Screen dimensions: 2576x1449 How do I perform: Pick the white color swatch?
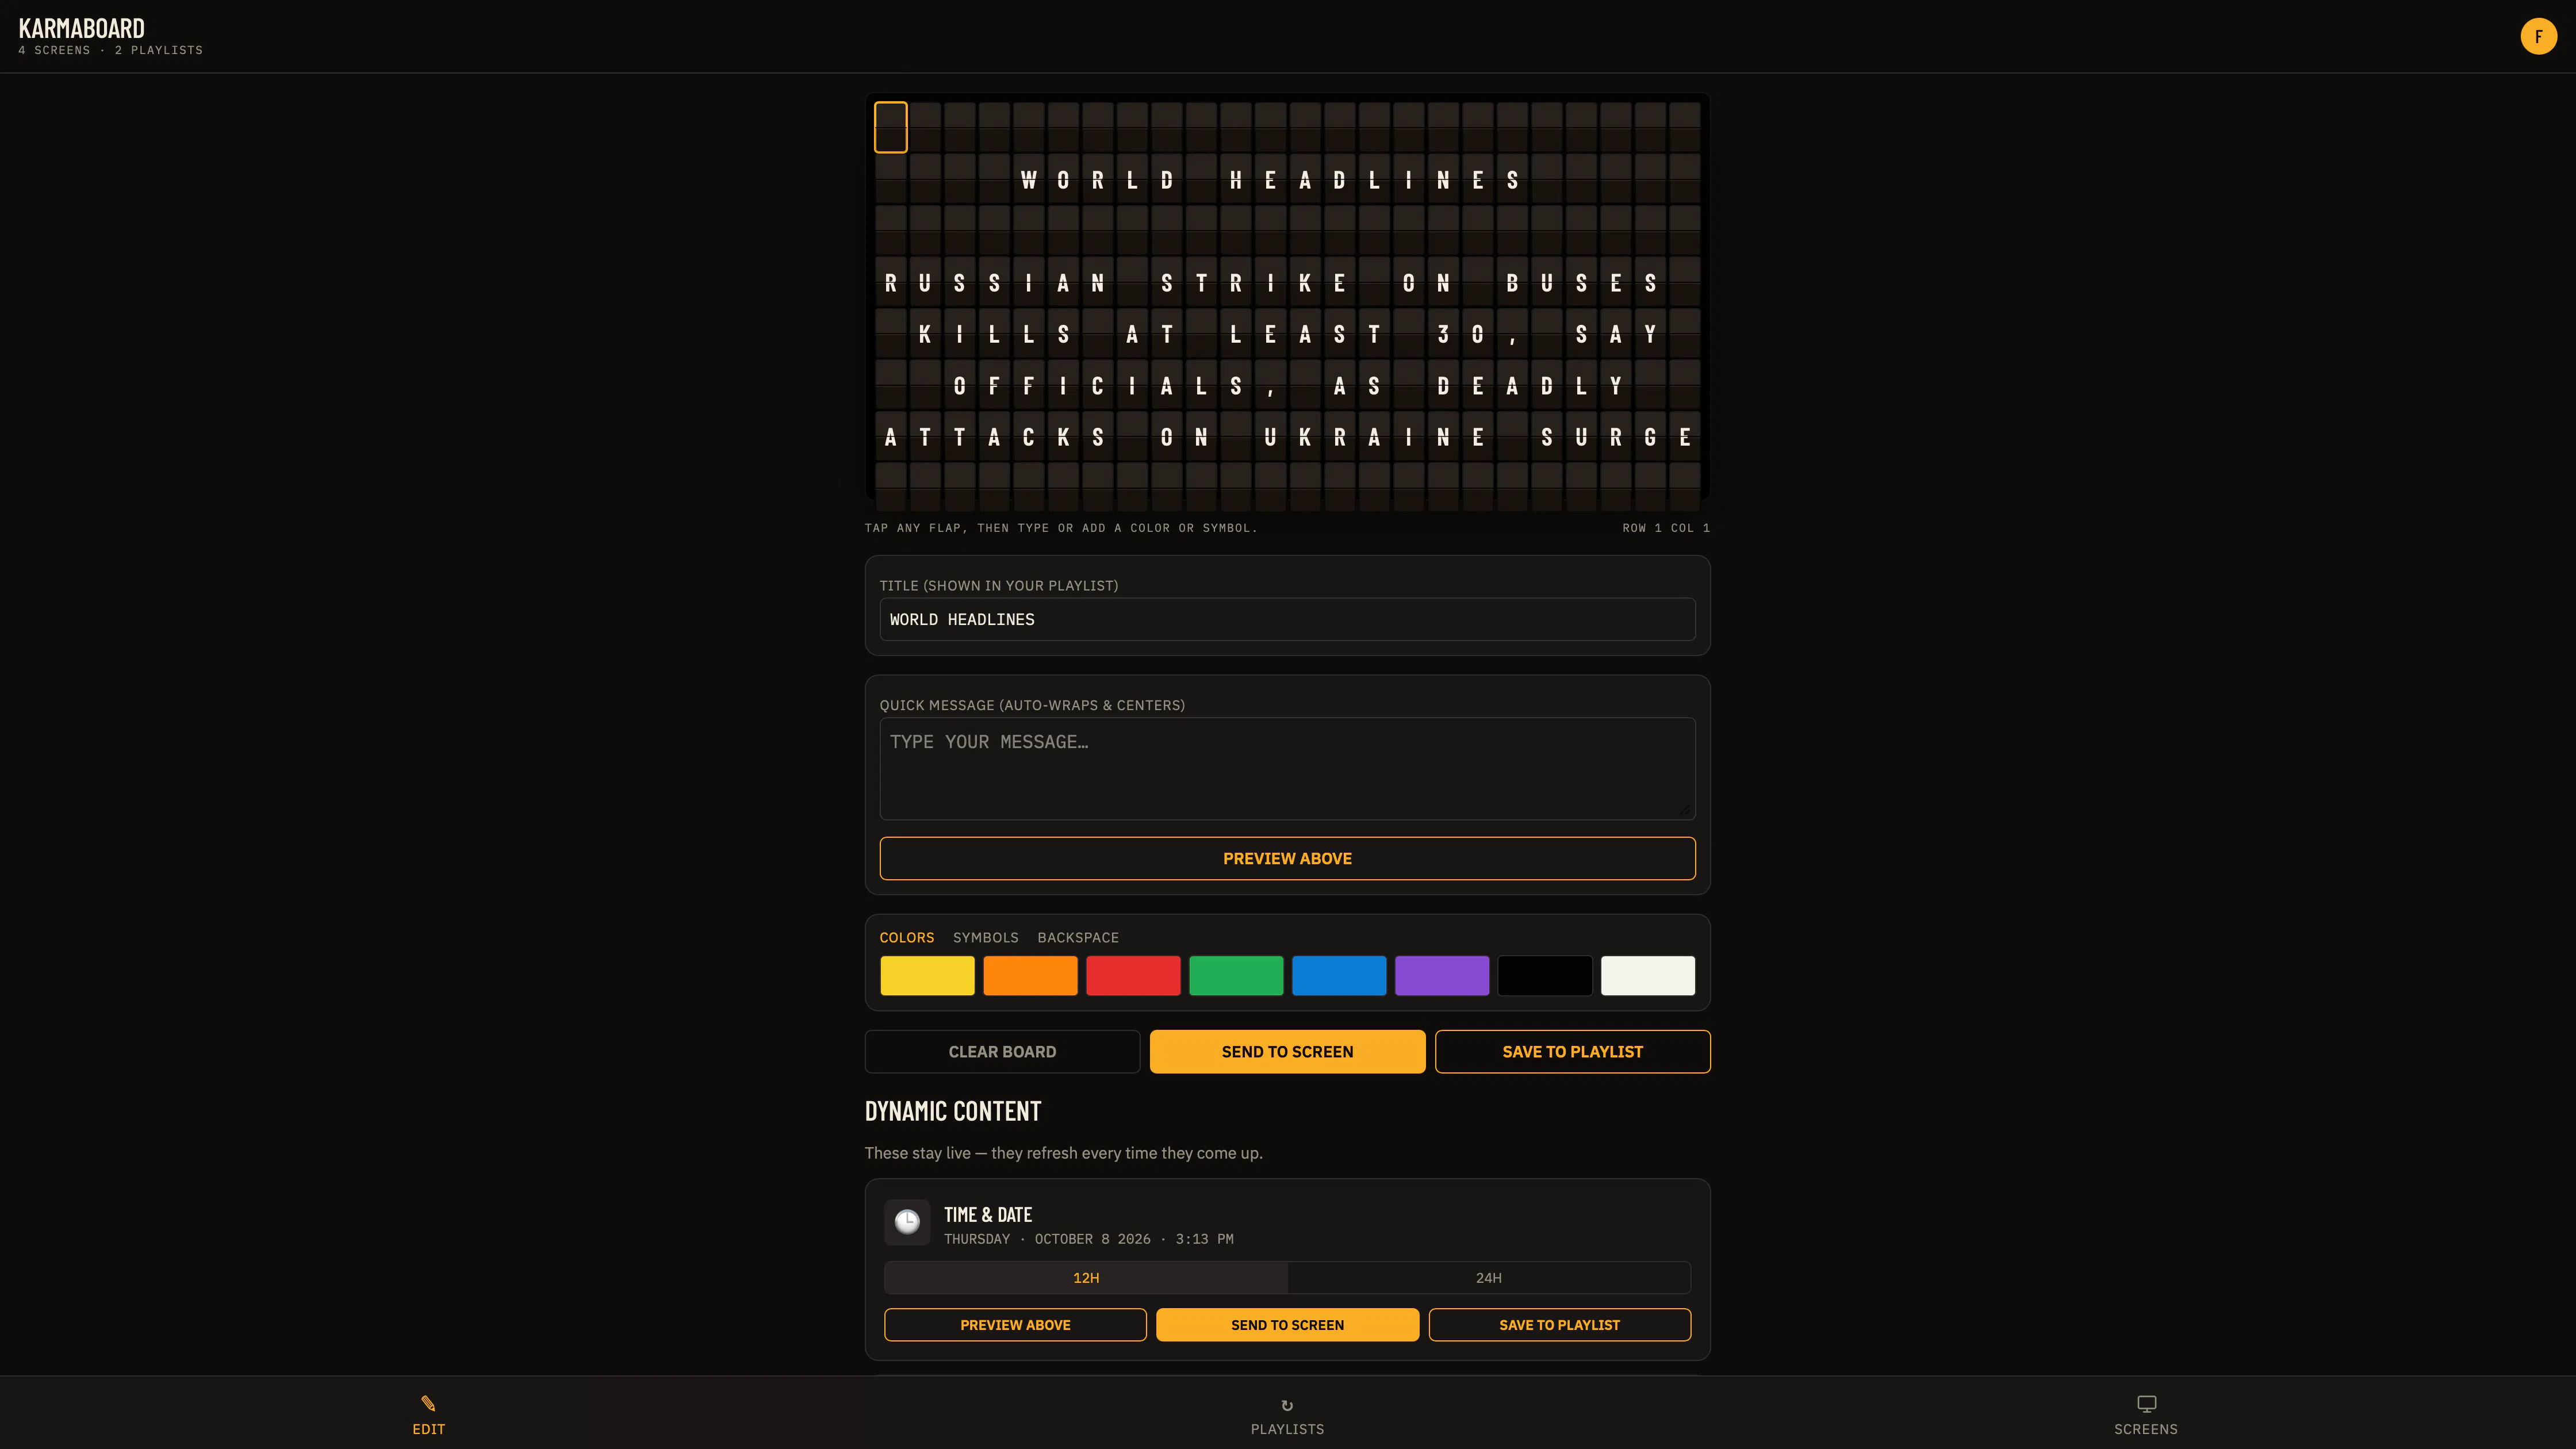(x=1648, y=975)
